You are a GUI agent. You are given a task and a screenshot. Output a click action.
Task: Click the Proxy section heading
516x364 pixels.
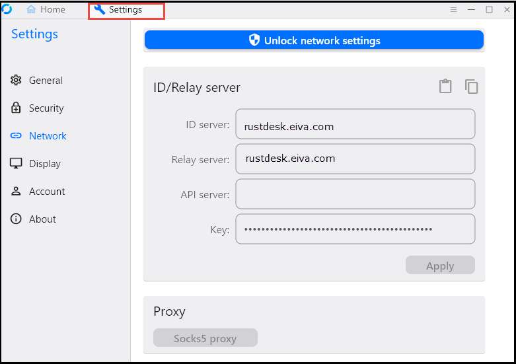tap(170, 312)
